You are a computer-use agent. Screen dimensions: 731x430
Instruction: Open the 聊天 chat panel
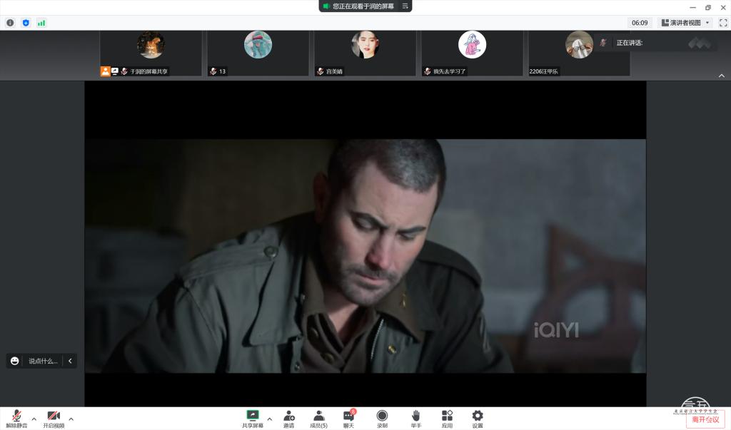click(348, 419)
